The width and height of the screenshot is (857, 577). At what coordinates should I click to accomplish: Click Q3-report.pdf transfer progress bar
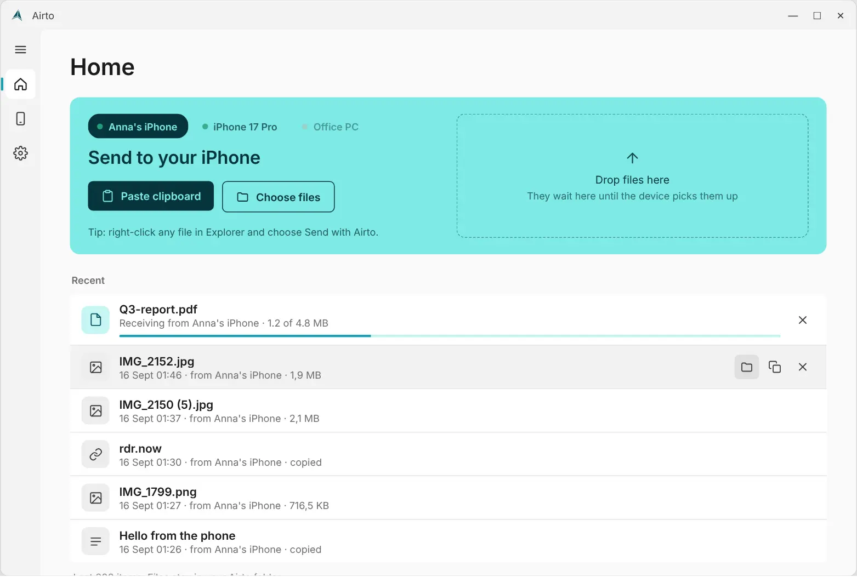click(450, 335)
